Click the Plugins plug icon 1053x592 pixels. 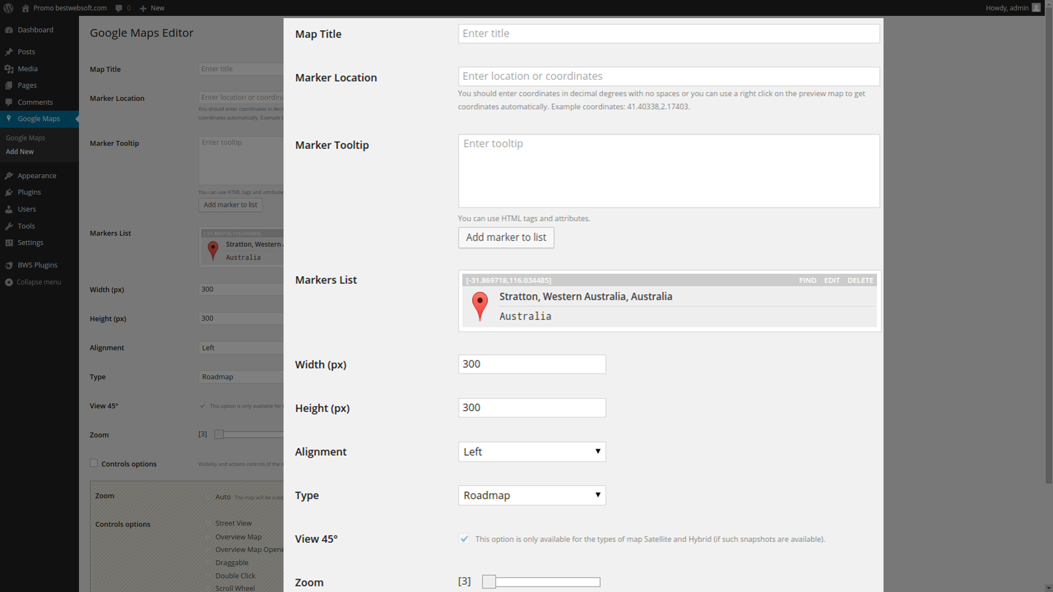(x=9, y=192)
